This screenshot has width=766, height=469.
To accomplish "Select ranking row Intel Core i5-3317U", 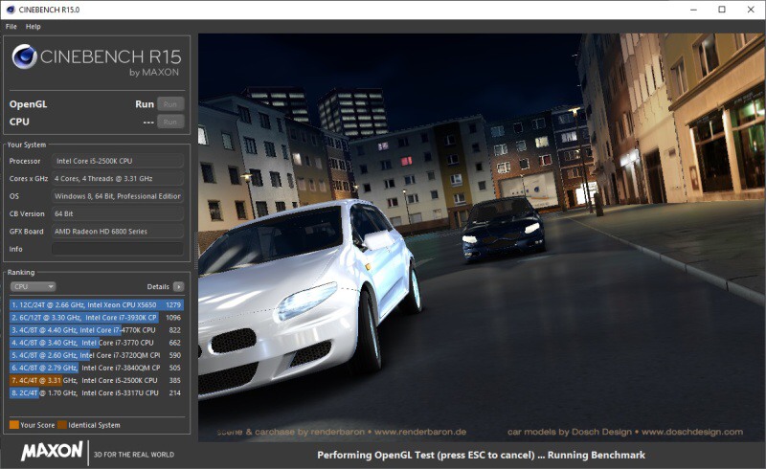I will 97,393.
